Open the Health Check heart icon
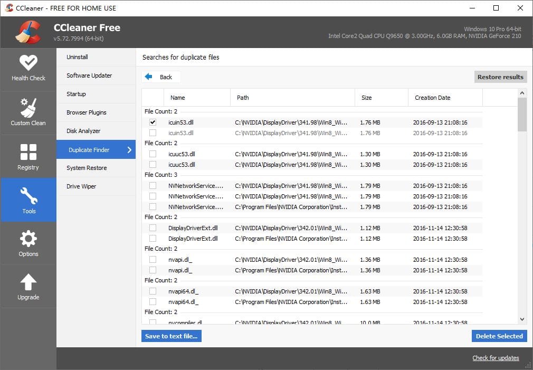 click(28, 63)
